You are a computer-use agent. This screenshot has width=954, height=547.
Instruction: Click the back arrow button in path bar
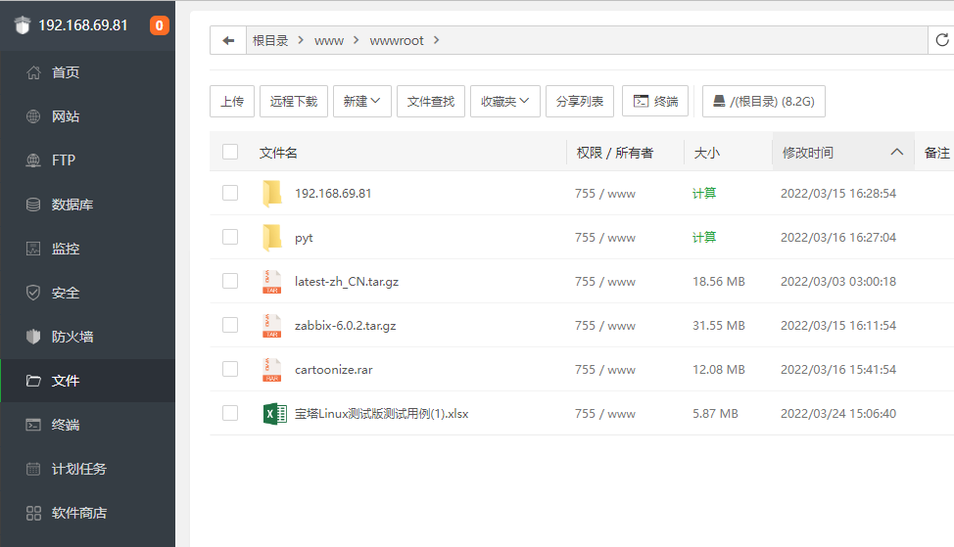point(228,41)
